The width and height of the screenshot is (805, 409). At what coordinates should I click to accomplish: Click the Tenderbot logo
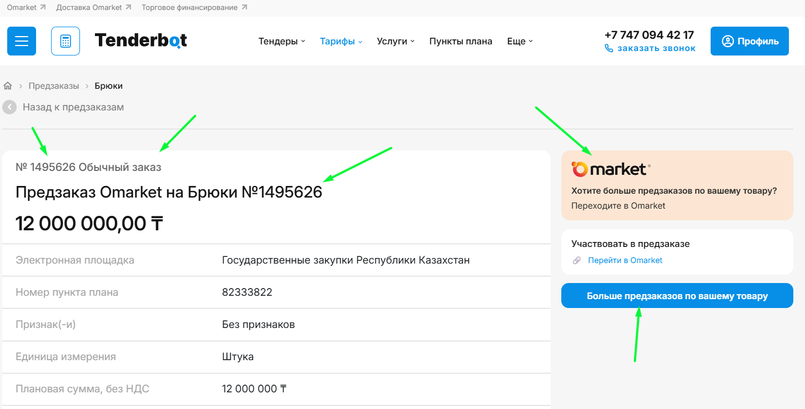pyautogui.click(x=141, y=41)
